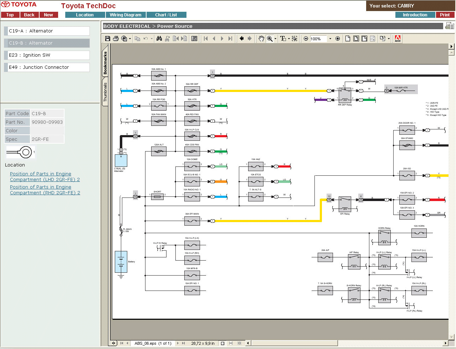Open the Wiring Diagram menu

pos(125,15)
